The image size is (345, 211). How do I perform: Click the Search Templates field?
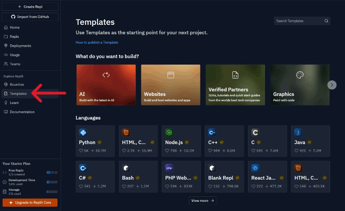pos(302,21)
